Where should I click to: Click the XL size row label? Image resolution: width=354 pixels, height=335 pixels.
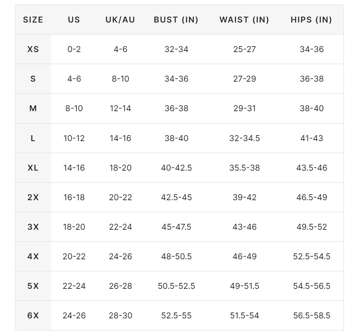33,168
